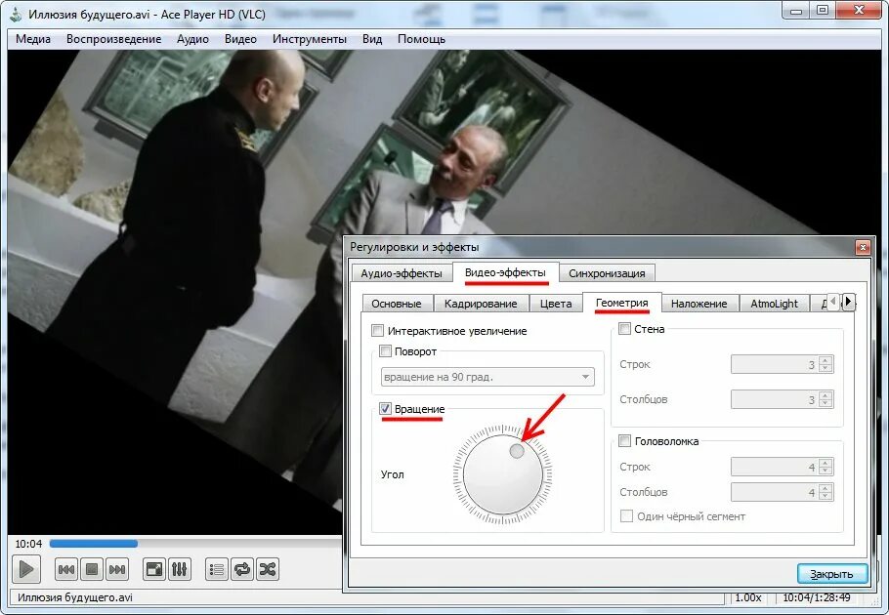Open the Помощь menu
Image resolution: width=889 pixels, height=615 pixels.
point(421,39)
